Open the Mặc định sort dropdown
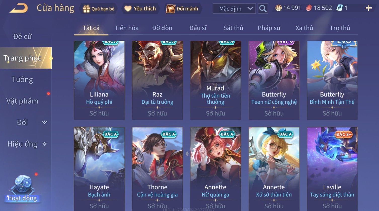Viewport: 379px width, 211px height. pos(234,9)
